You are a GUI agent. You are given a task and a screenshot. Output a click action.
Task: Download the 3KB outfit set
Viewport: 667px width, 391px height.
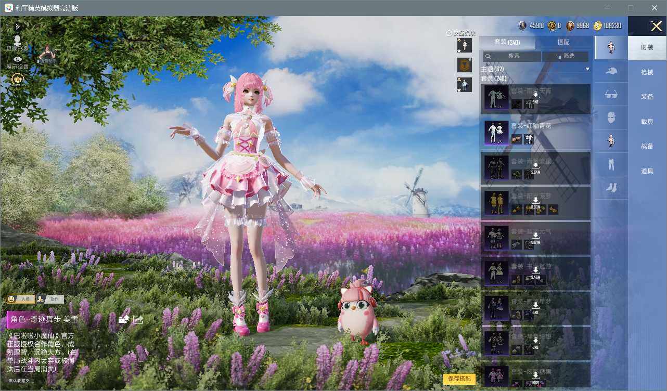(x=535, y=341)
